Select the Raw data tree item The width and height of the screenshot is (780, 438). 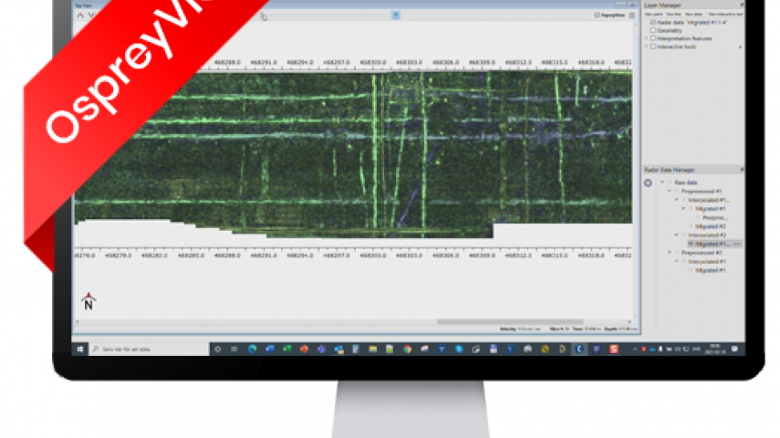[685, 182]
